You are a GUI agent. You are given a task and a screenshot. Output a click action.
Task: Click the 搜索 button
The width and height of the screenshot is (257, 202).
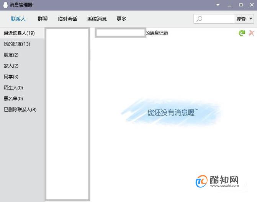pos(241,19)
